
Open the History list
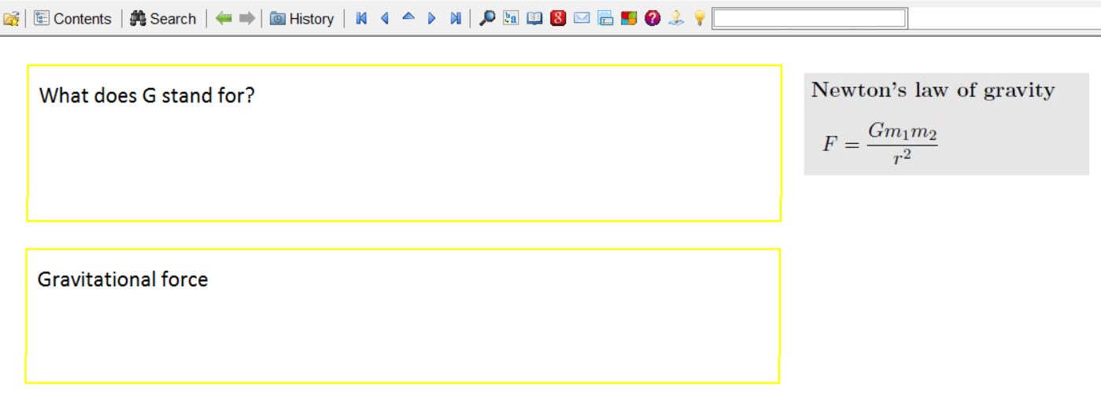tap(301, 18)
